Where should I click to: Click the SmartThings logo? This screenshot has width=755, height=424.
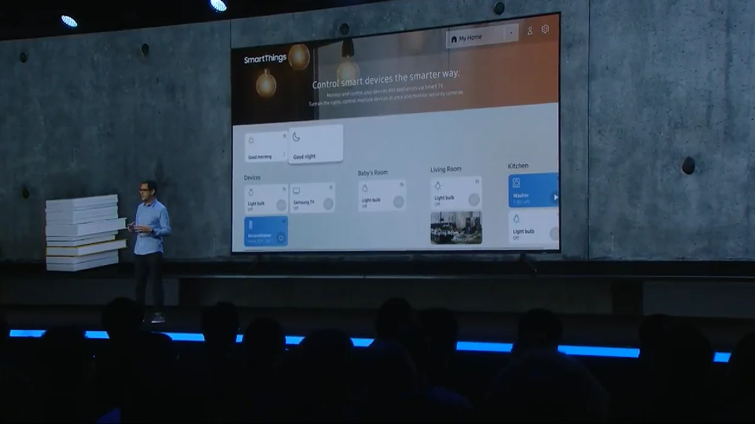[x=265, y=59]
